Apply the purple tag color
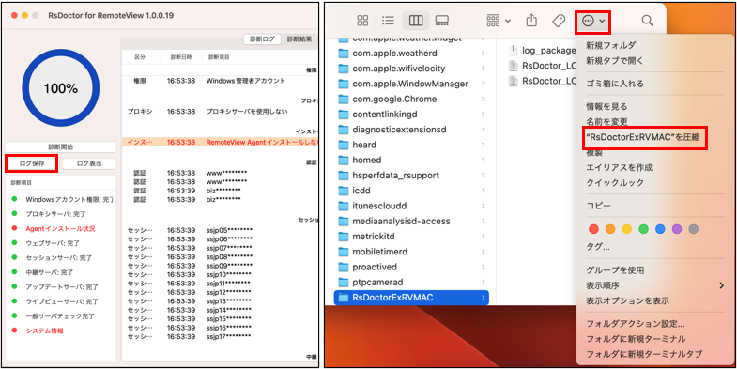 676,229
